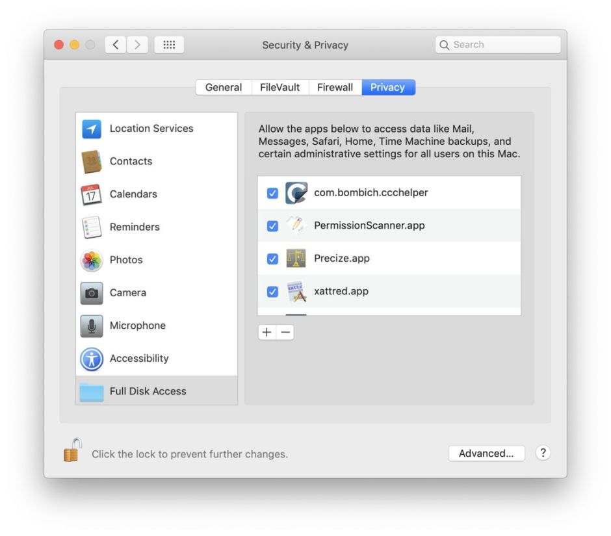Select the Photos icon in the sidebar
This screenshot has width=611, height=536.
(x=92, y=260)
